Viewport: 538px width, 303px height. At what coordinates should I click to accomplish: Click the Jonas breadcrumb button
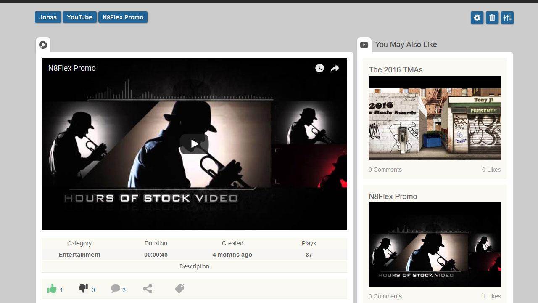[48, 17]
